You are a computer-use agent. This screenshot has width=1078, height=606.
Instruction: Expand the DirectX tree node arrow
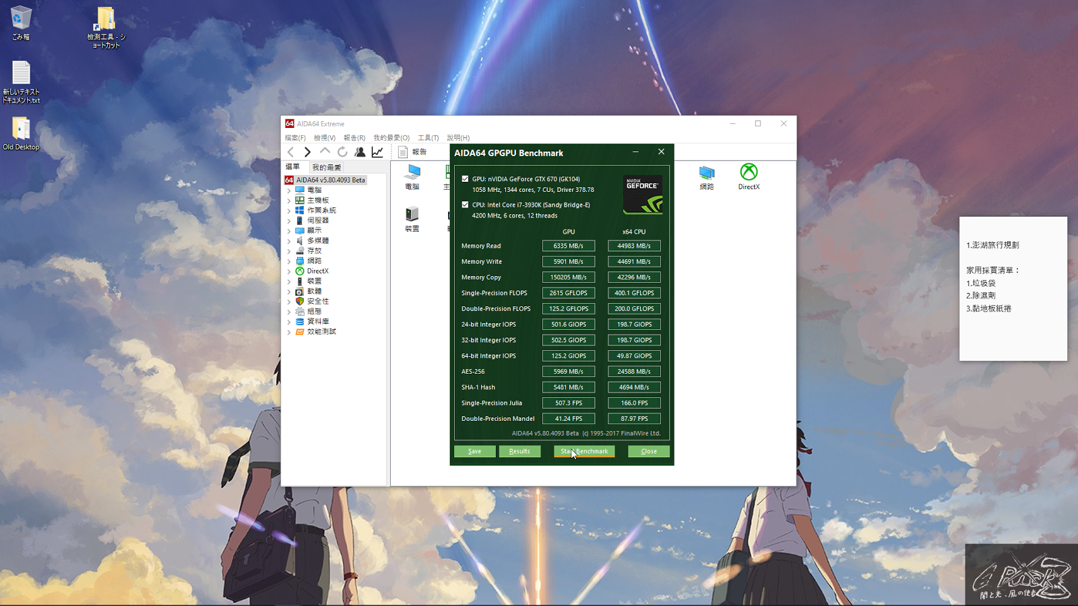[x=289, y=271]
